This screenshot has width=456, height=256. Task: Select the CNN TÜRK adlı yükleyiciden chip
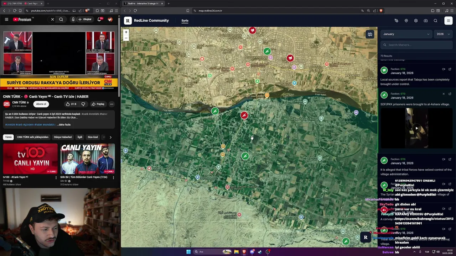pos(33,137)
